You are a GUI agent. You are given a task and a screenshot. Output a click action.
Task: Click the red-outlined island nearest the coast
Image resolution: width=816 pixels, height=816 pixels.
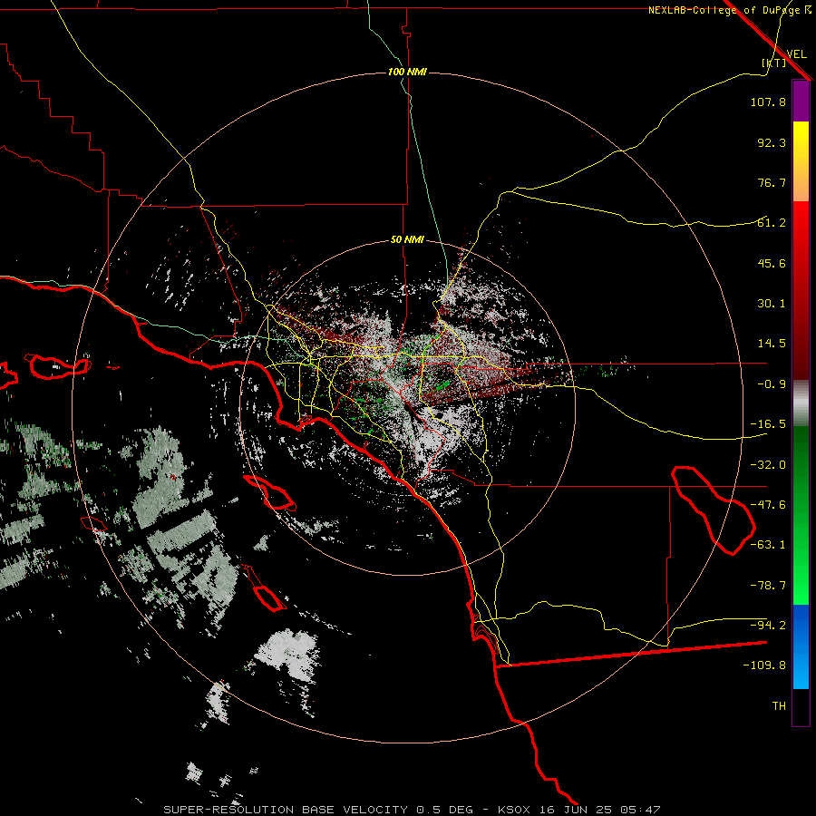[x=269, y=493]
